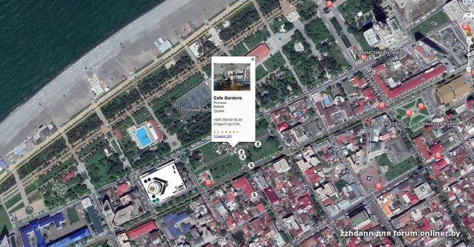Click the pedestrian icon among red roofs south of park

tap(254, 195)
